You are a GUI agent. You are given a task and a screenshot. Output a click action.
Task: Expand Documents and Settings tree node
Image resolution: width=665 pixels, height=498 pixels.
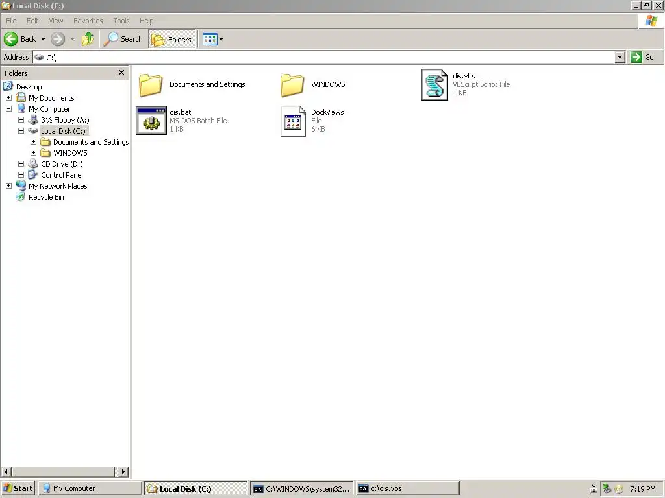(33, 141)
